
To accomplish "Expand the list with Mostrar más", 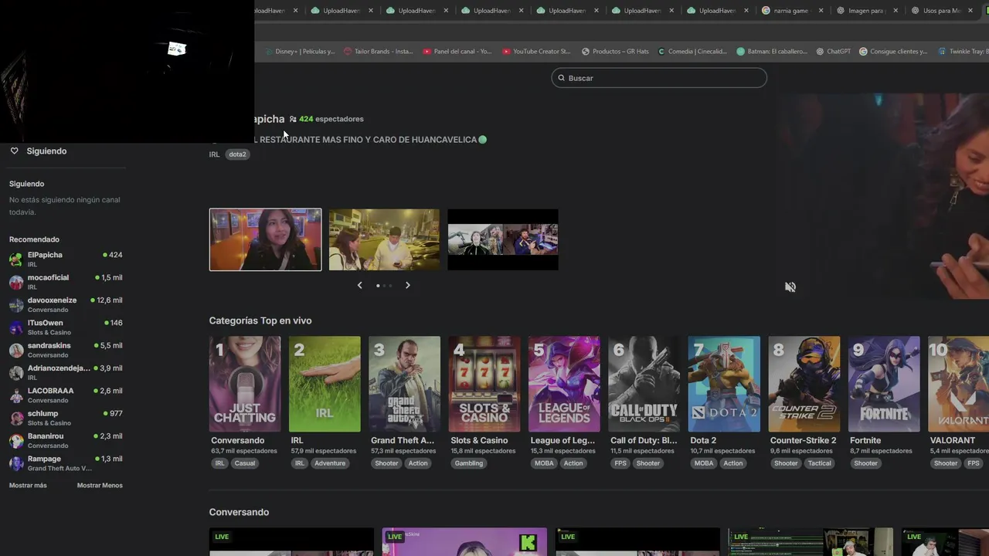I will (x=28, y=486).
